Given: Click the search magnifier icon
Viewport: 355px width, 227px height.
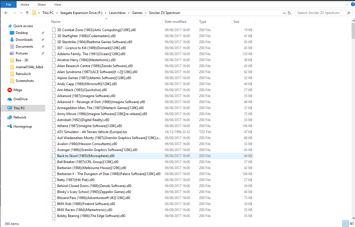Looking at the screenshot, I should tap(348, 13).
